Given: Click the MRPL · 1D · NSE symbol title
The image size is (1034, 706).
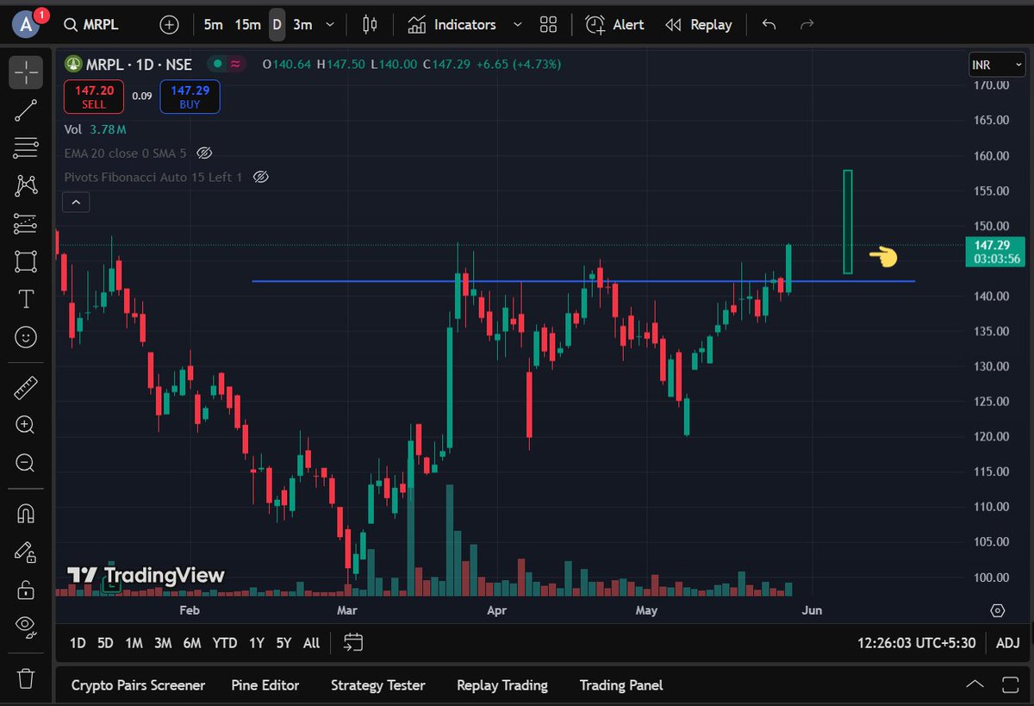Looking at the screenshot, I should pos(138,64).
